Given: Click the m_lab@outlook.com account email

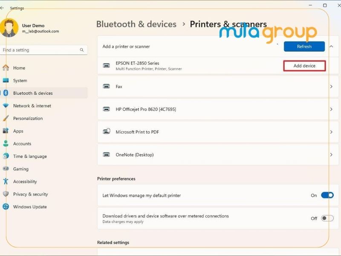Looking at the screenshot, I should [40, 31].
